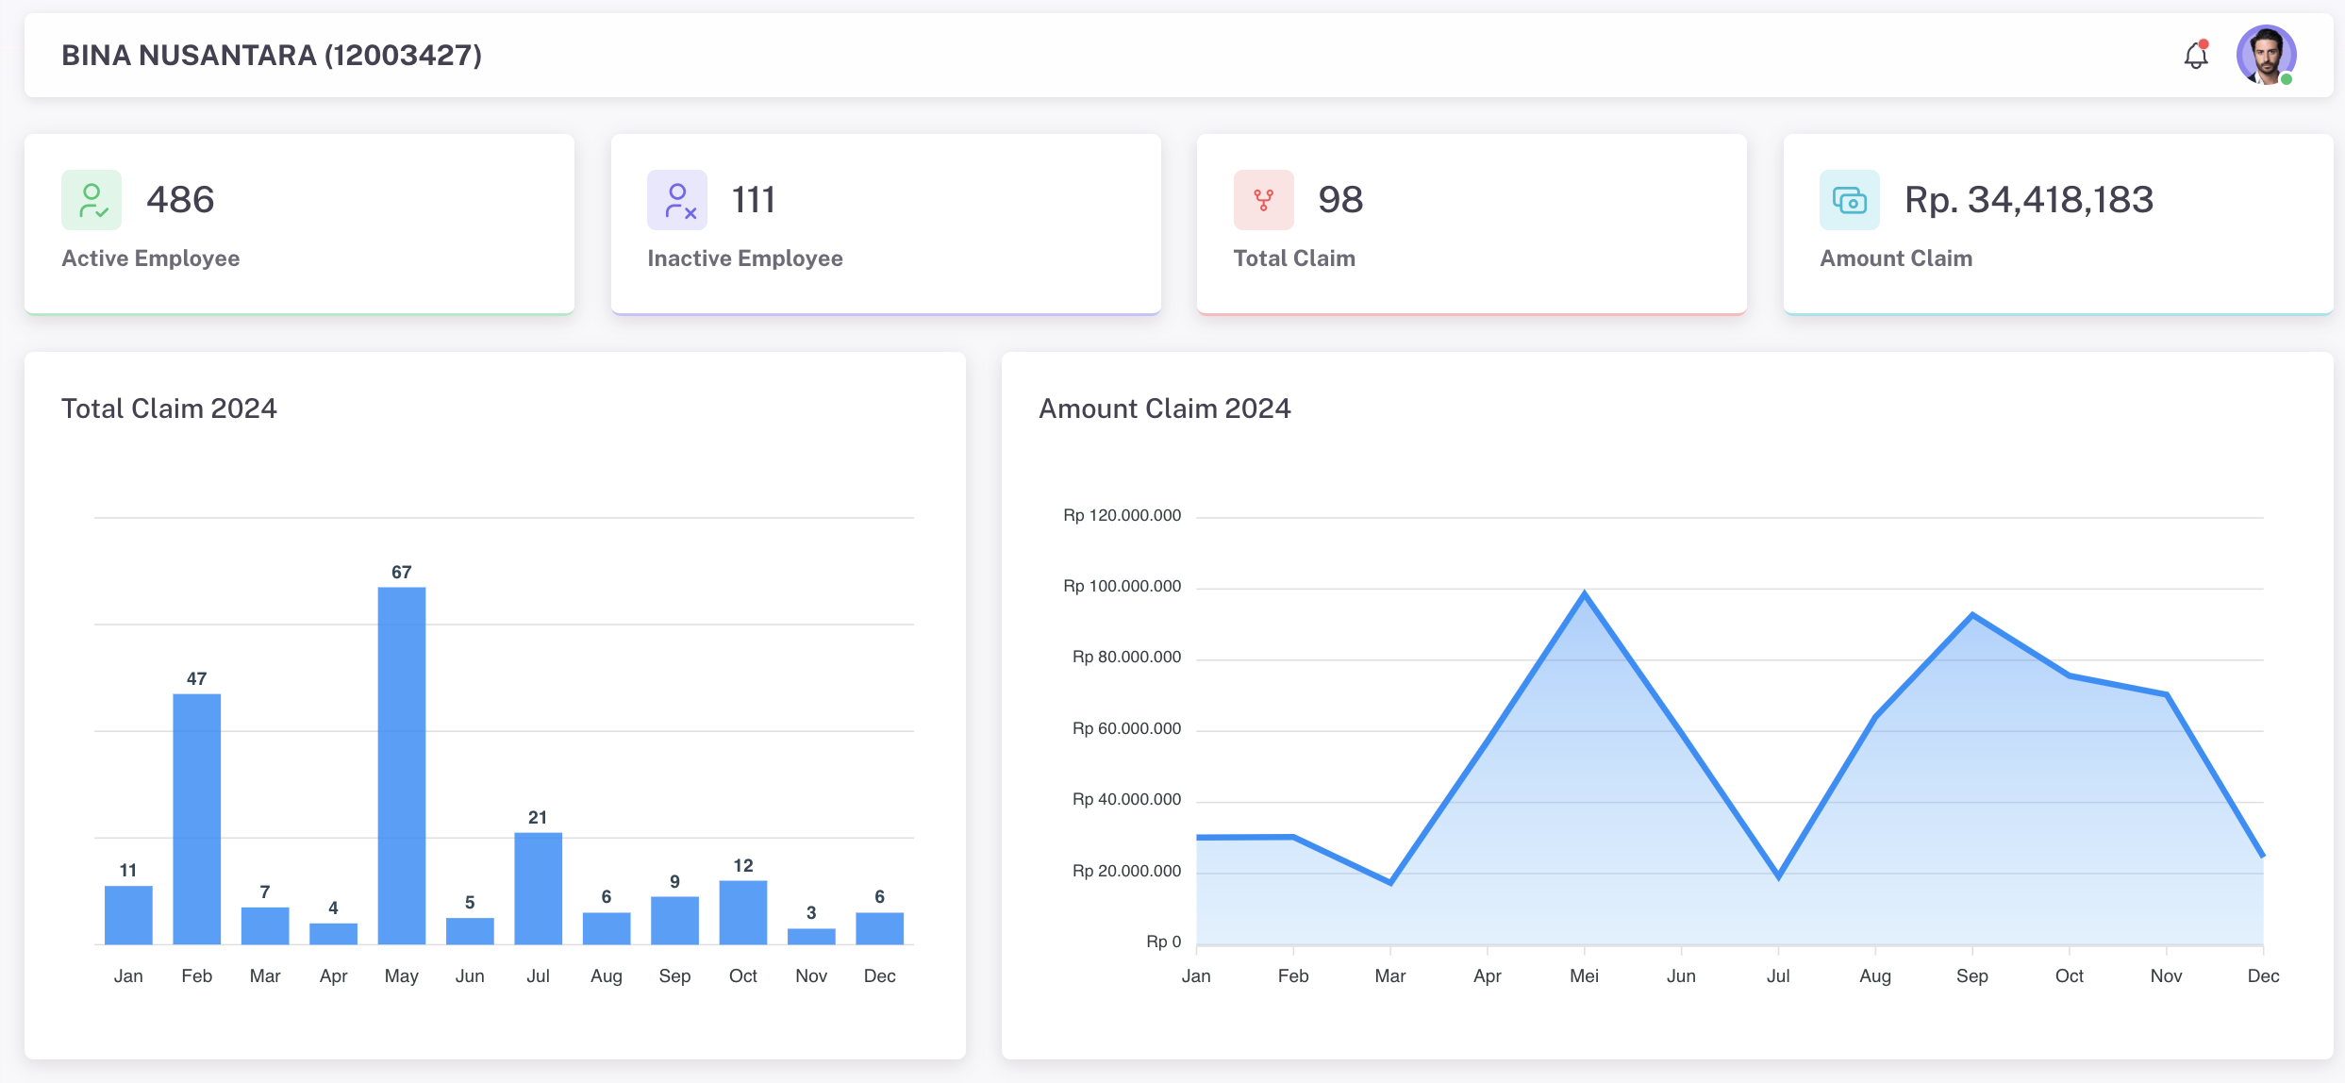
Task: Click the Mei peak point on the line chart
Action: click(x=1585, y=593)
